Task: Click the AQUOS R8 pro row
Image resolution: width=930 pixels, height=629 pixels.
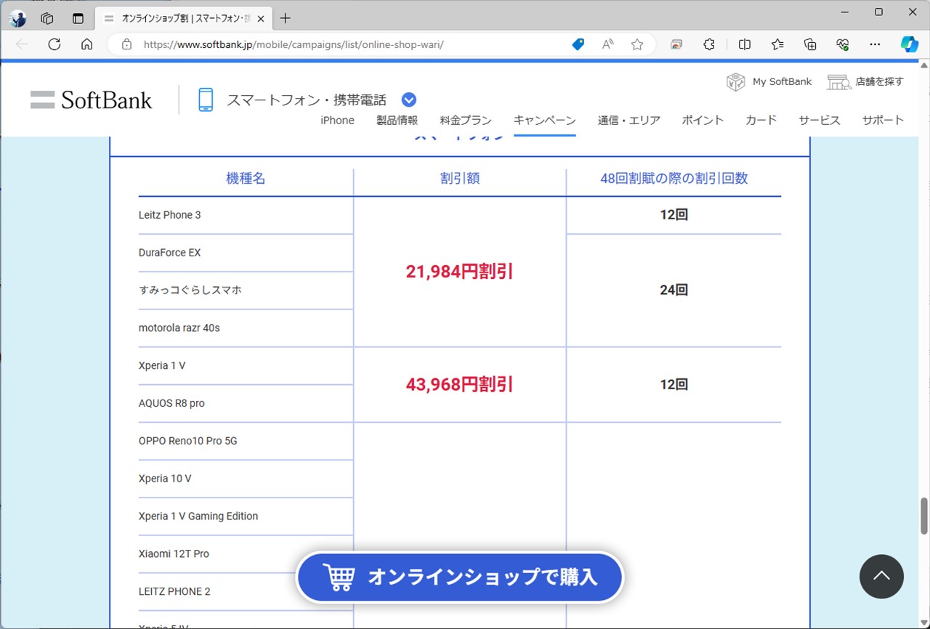Action: pos(246,404)
